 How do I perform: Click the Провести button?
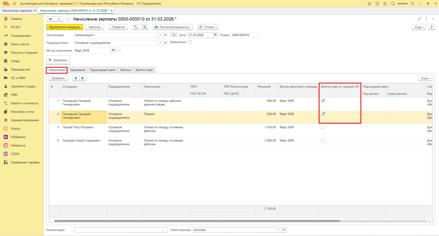pos(118,27)
